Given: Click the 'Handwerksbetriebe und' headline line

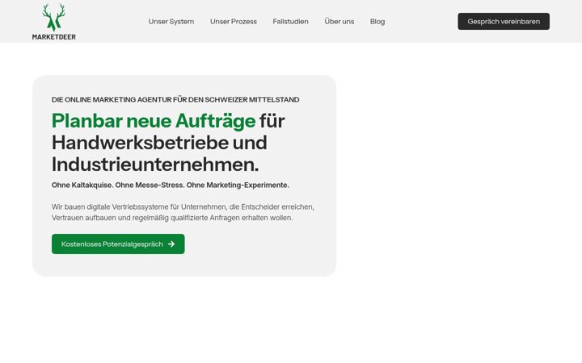Looking at the screenshot, I should pyautogui.click(x=159, y=143).
